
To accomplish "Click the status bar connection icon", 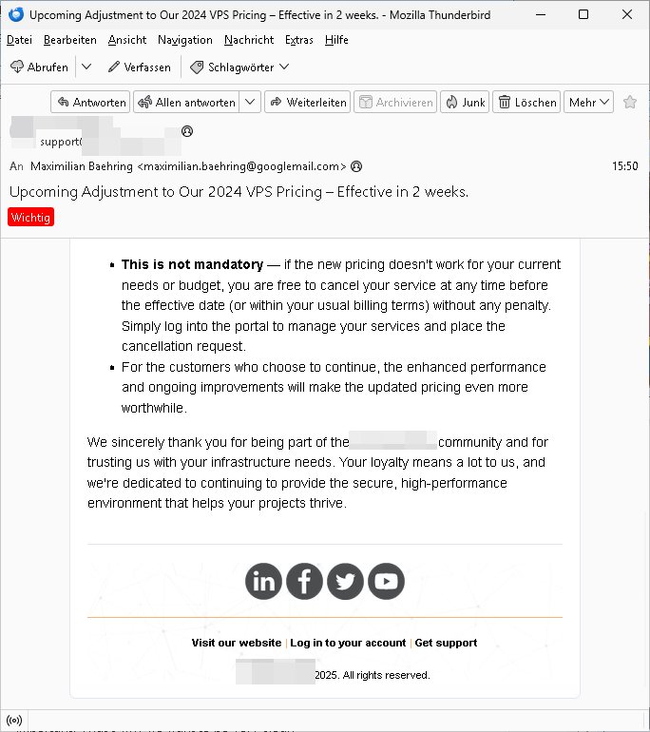I will click(x=14, y=720).
